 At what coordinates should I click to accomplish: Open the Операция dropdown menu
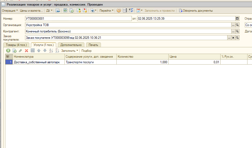coord(10,11)
